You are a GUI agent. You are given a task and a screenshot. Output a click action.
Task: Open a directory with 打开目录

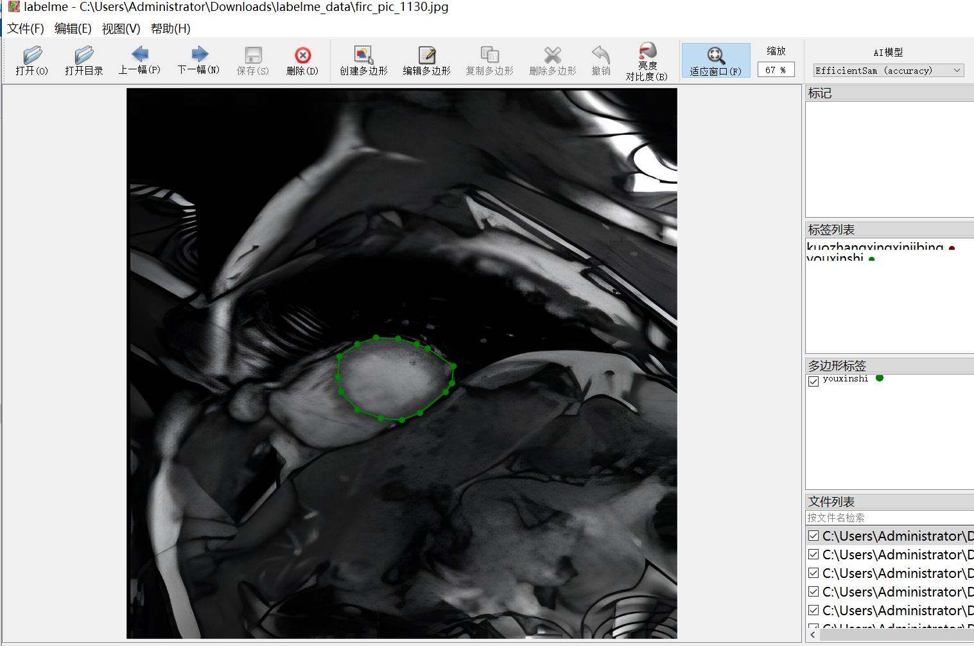(x=84, y=61)
